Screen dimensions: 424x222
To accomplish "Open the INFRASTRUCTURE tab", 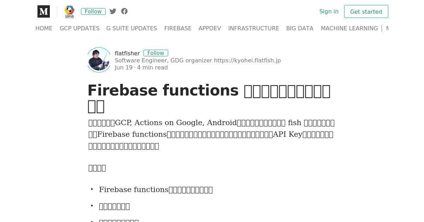I will tap(254, 28).
